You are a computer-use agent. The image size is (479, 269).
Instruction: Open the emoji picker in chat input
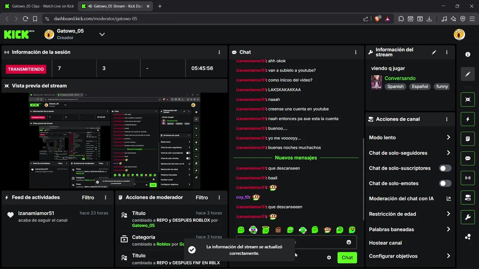click(349, 242)
